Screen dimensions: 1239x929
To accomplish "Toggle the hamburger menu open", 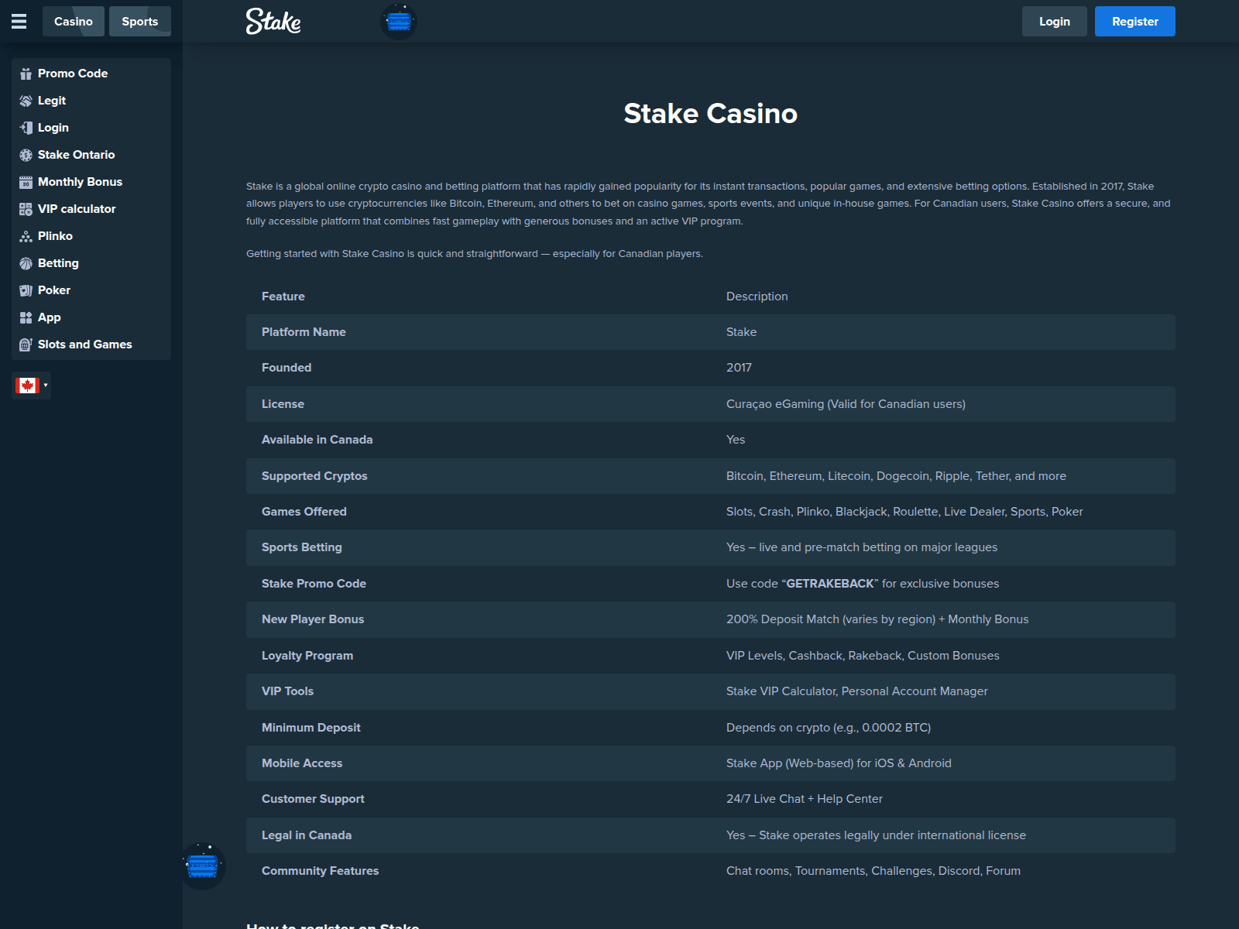I will click(x=19, y=21).
